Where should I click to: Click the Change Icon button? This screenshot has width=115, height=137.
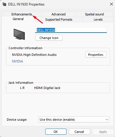pos(49,38)
